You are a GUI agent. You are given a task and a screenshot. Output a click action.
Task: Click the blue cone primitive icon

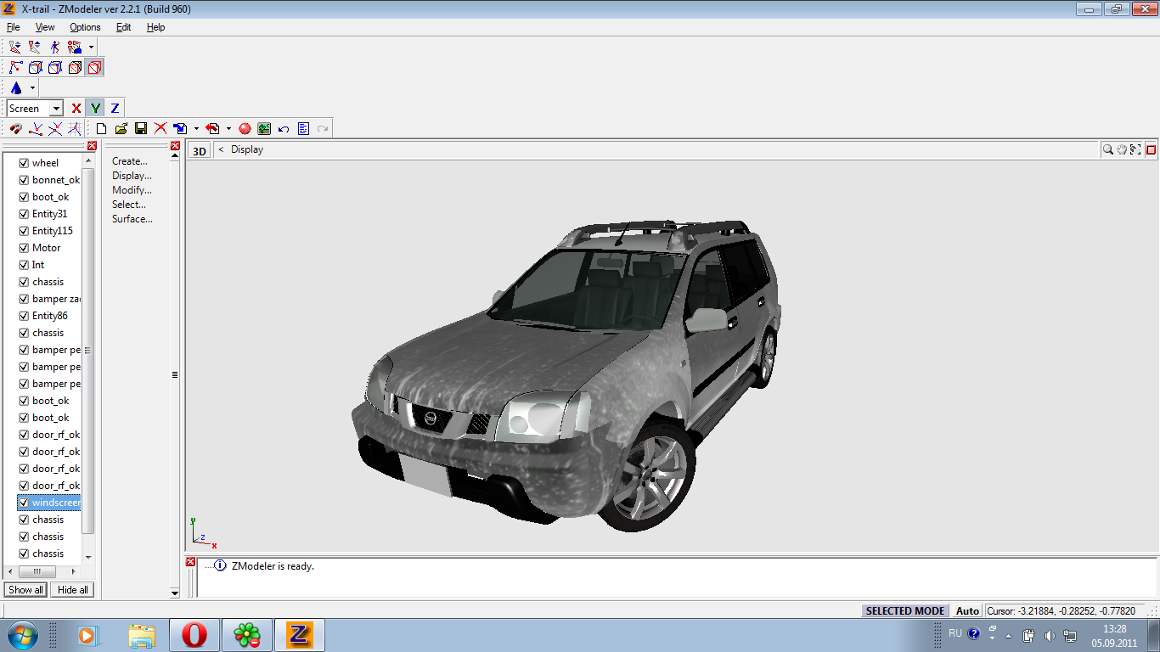pos(16,87)
